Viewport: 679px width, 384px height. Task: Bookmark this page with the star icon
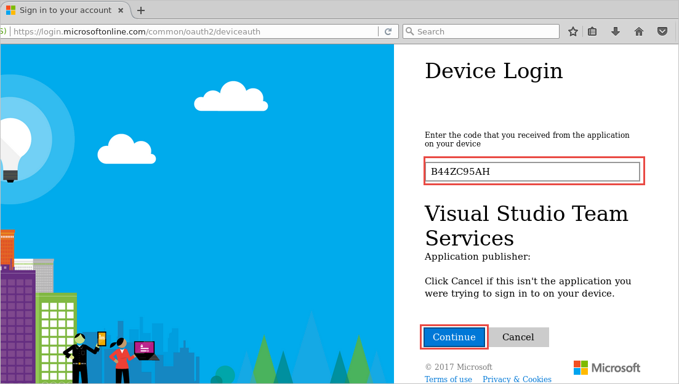coord(573,31)
